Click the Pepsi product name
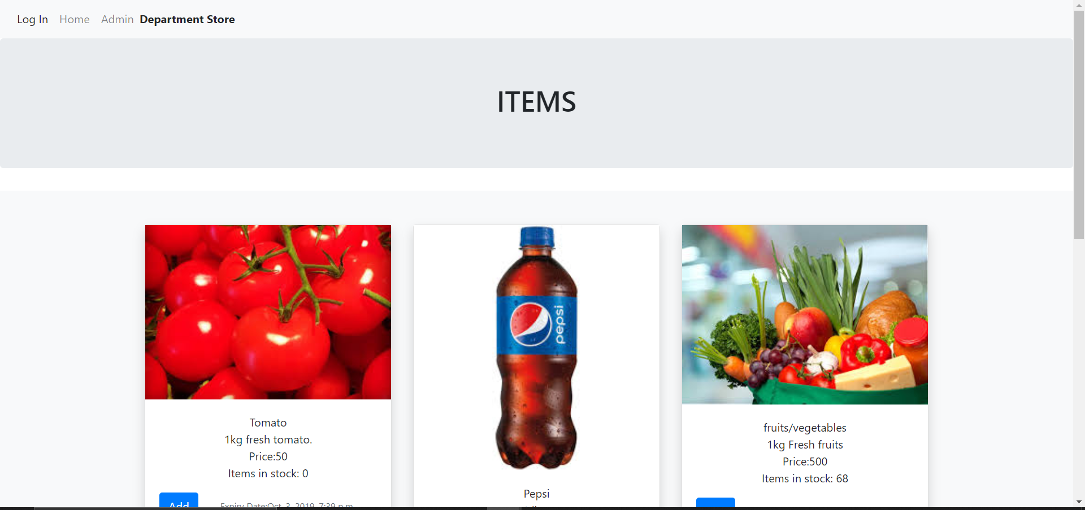This screenshot has height=510, width=1085. [x=536, y=494]
